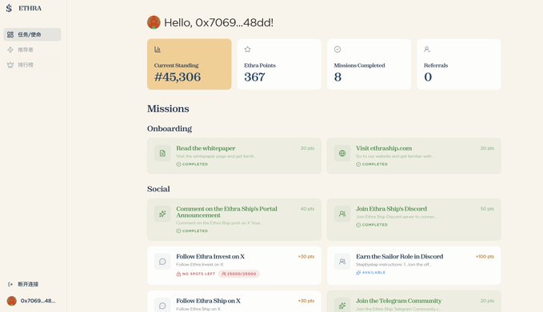The width and height of the screenshot is (543, 312).
Task: Click COMPLETED status under Join Ethra Ship's Discord
Action: (372, 224)
